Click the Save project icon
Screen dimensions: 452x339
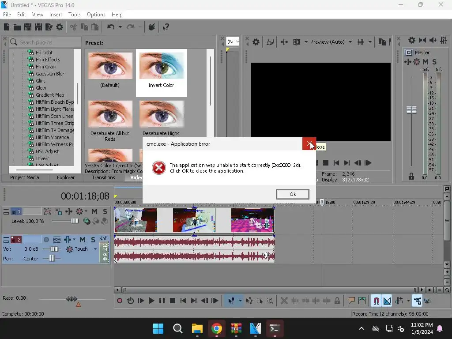(28, 27)
